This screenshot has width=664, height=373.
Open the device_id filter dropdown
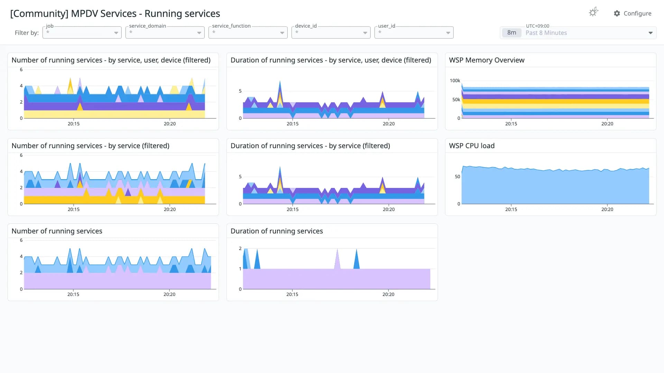(x=331, y=32)
